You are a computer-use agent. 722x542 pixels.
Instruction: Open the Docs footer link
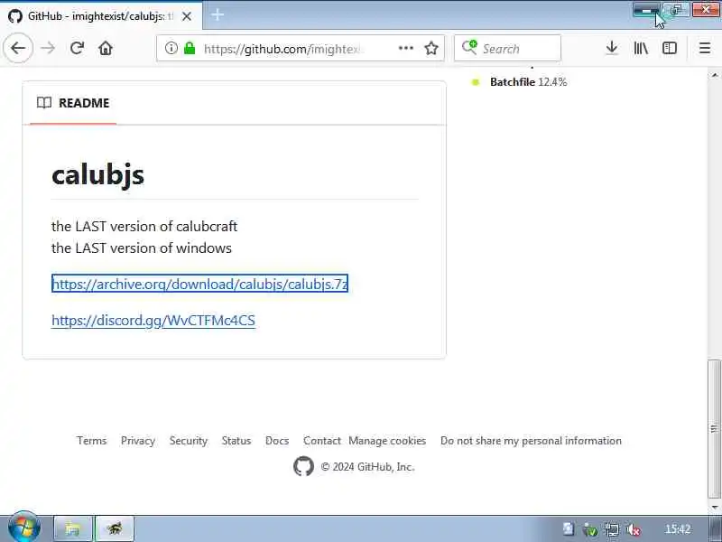coord(277,441)
